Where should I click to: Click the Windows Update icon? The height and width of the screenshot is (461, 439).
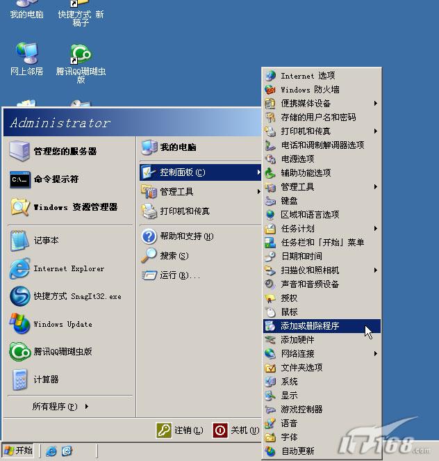pos(19,324)
